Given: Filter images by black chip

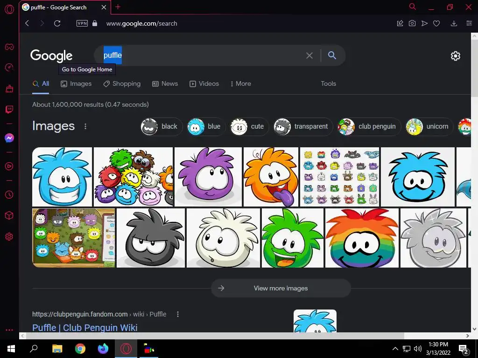Looking at the screenshot, I should (161, 127).
